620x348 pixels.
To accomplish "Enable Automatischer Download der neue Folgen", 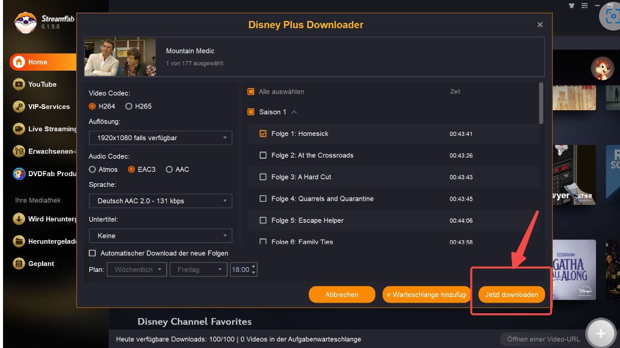I will click(92, 253).
